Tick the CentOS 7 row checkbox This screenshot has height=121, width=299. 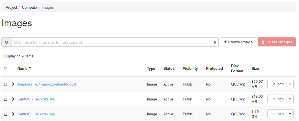coord(6,99)
